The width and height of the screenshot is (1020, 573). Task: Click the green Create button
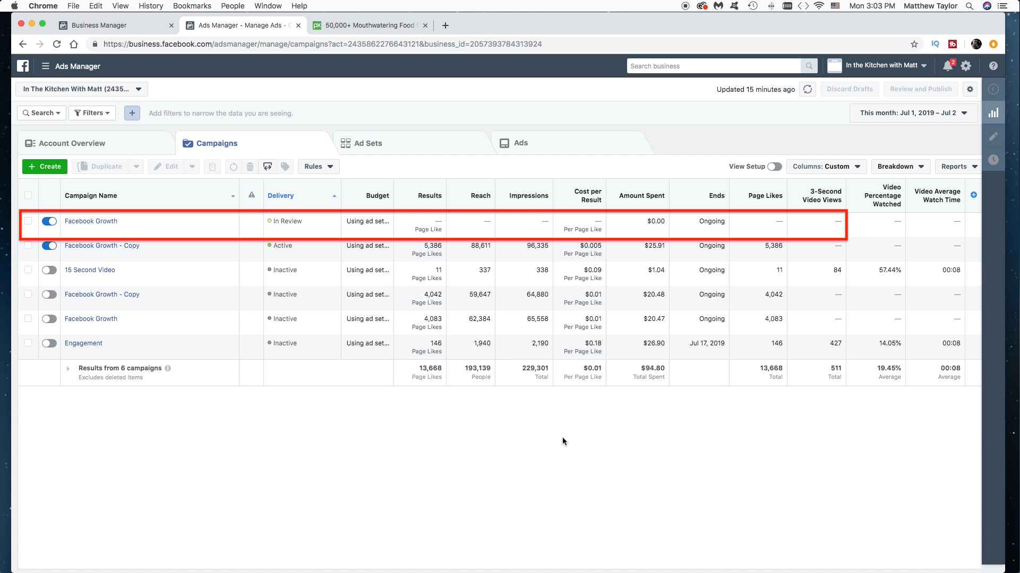pyautogui.click(x=45, y=167)
